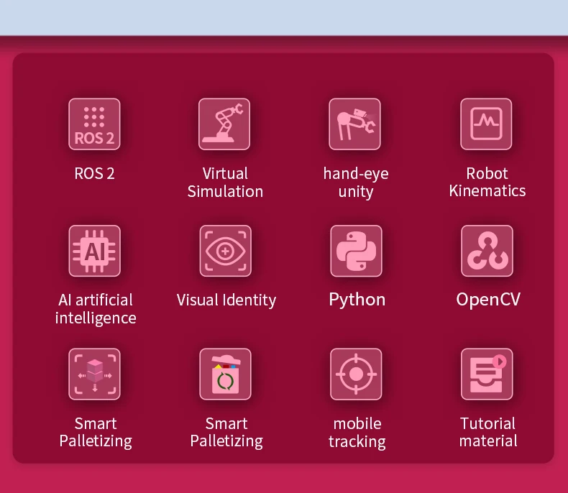Open the AI chip icon
The height and width of the screenshot is (493, 568).
(x=94, y=251)
